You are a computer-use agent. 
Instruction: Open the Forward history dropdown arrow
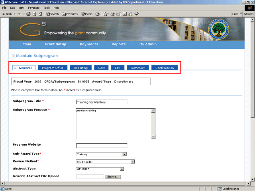[x=24, y=14]
